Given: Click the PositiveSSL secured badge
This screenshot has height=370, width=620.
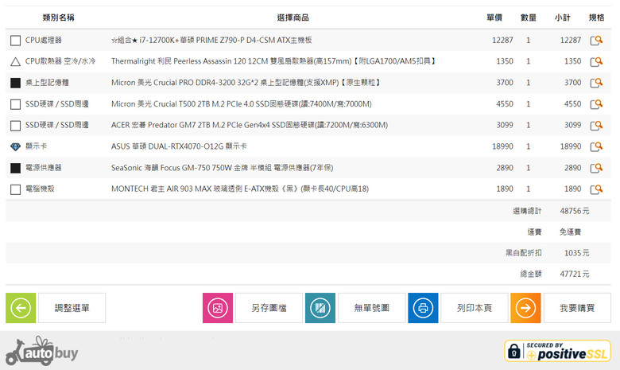Looking at the screenshot, I should tap(557, 351).
